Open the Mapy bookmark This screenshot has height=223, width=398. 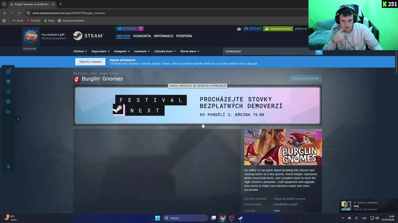(x=49, y=21)
